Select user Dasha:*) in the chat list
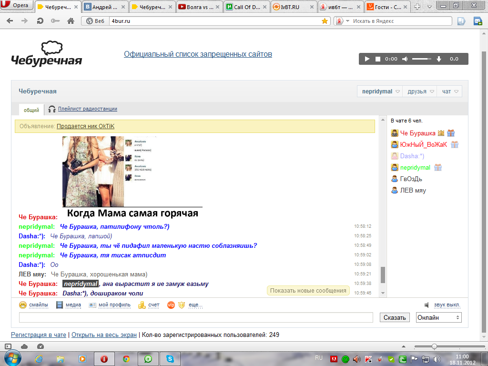Screen dimensions: 488x366 412,156
